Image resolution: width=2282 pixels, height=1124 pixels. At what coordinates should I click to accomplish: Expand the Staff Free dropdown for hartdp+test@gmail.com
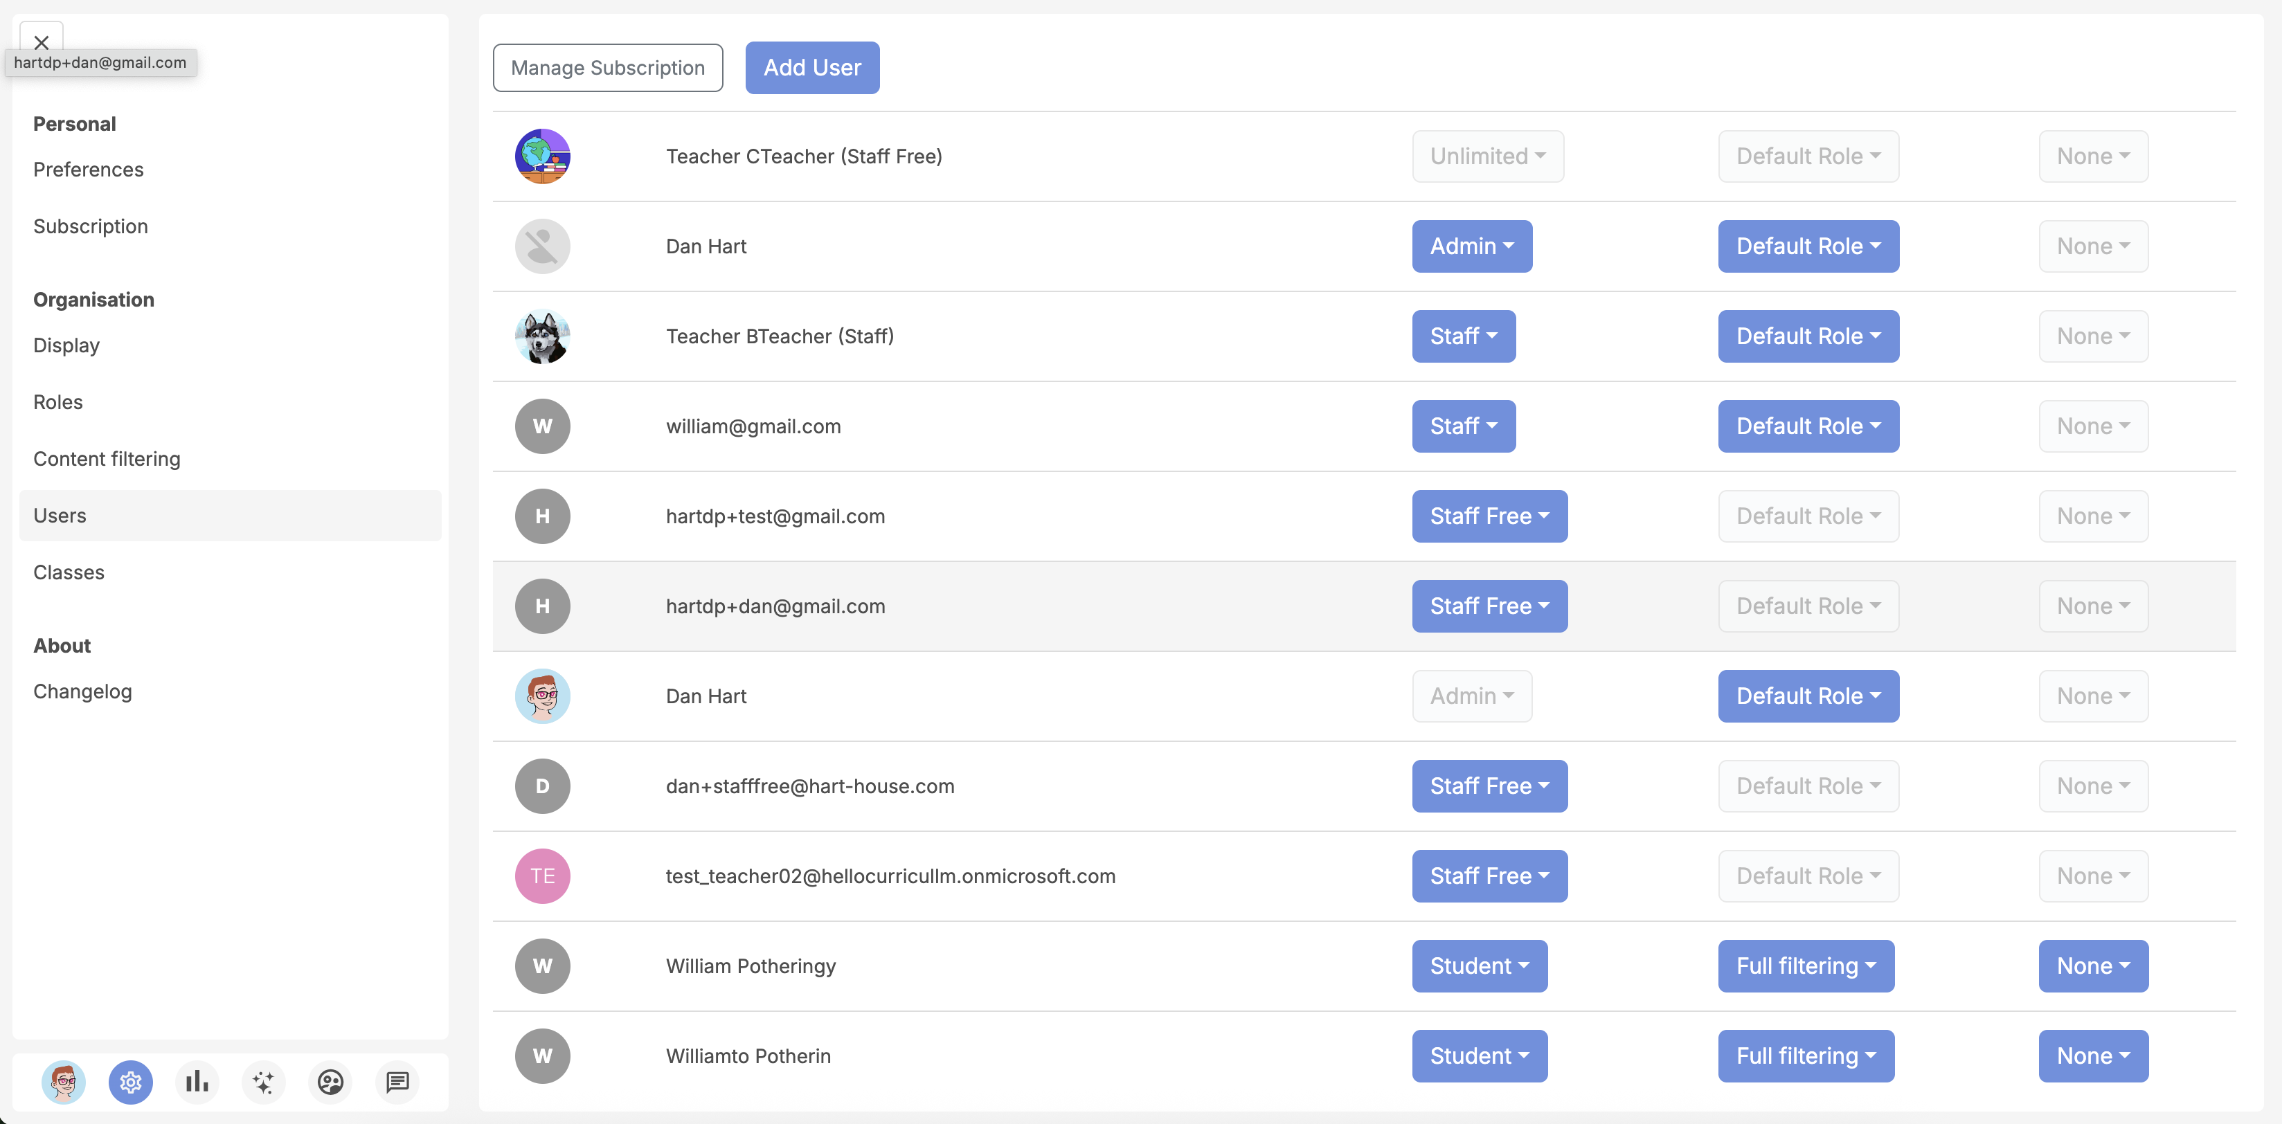tap(1489, 516)
